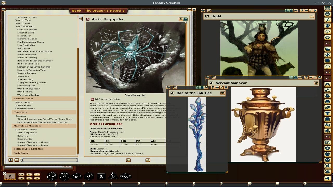The width and height of the screenshot is (333, 187).
Task: Collapse the book index left arrow
Action: (x=81, y=19)
